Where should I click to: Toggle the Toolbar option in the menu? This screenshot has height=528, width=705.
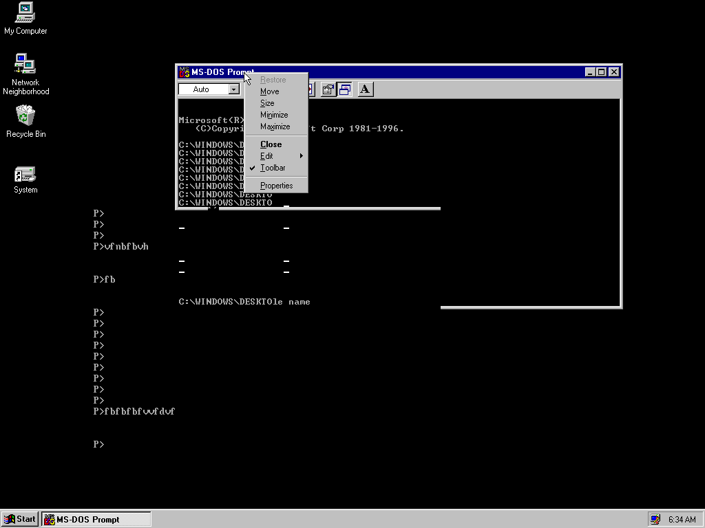coord(273,167)
